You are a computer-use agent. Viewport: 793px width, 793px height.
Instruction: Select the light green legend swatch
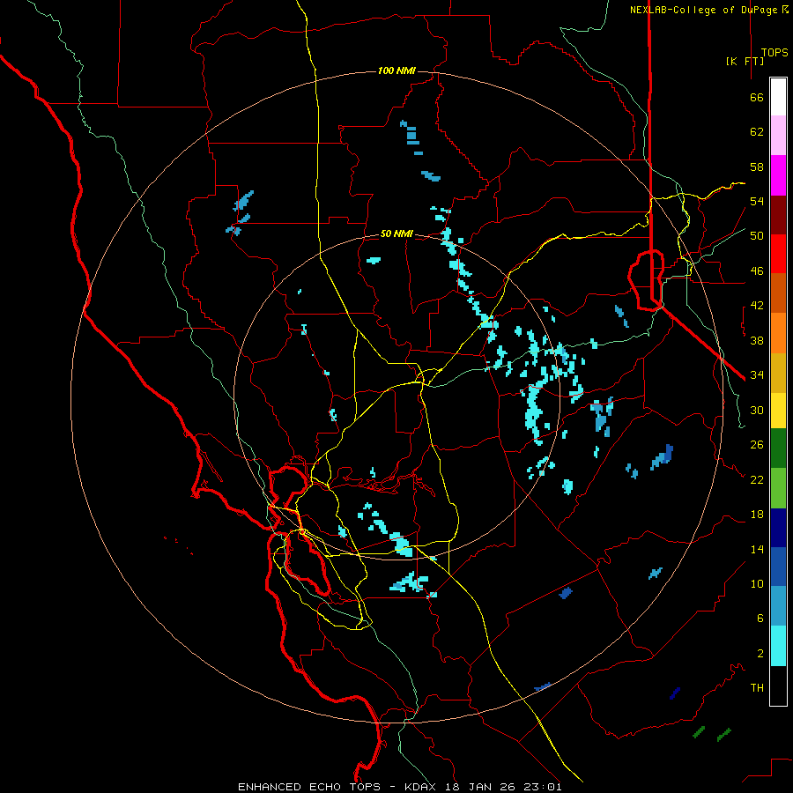click(x=778, y=488)
